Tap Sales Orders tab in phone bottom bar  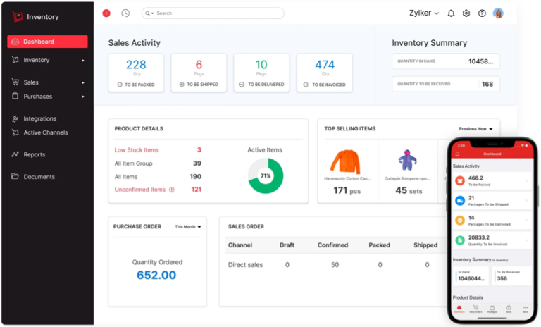475,309
